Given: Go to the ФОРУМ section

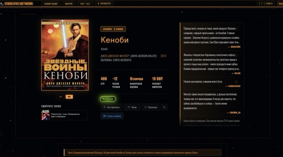Looking at the screenshot, I should click(x=69, y=4).
